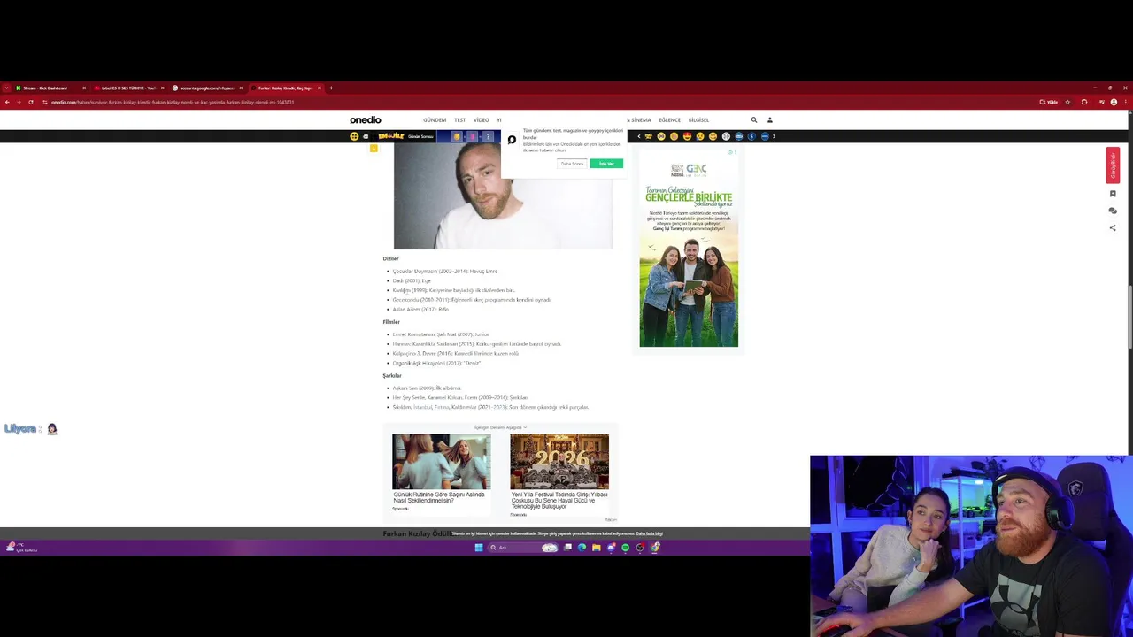Viewport: 1133px width, 637px height.
Task: Click Daha fazla bilgi cookie link
Action: pos(649,533)
